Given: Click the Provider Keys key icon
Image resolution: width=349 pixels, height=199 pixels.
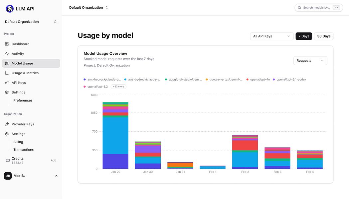Looking at the screenshot, I should pyautogui.click(x=7, y=124).
